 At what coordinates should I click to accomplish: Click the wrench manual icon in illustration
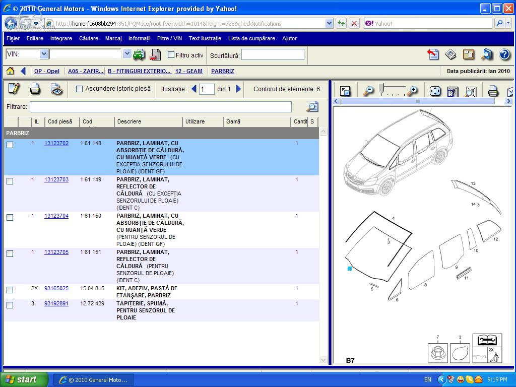pos(487,340)
